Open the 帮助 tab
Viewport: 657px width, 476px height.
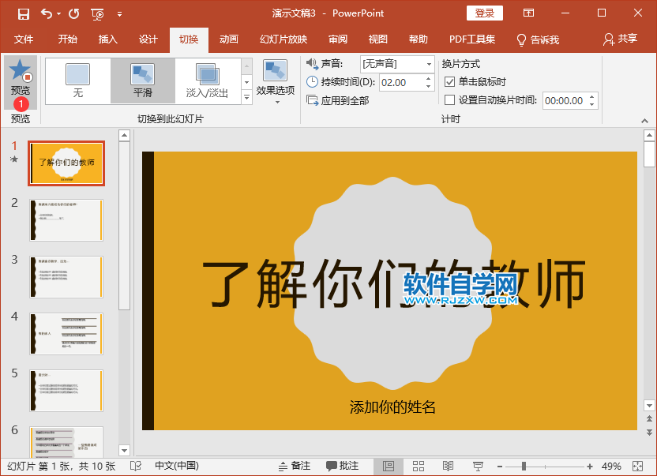coord(419,39)
